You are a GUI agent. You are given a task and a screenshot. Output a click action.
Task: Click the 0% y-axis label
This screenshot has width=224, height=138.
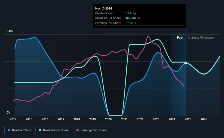coord(8,112)
